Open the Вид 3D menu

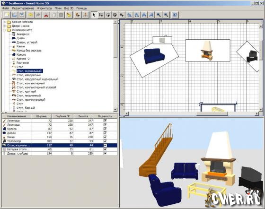[69, 8]
